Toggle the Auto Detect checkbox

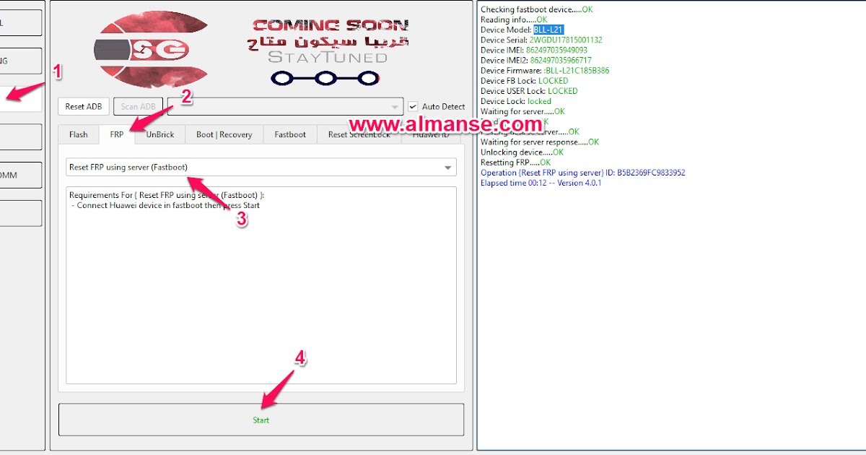click(412, 106)
